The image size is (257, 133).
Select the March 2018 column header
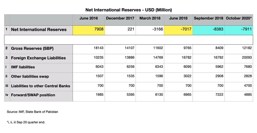[x=150, y=18]
